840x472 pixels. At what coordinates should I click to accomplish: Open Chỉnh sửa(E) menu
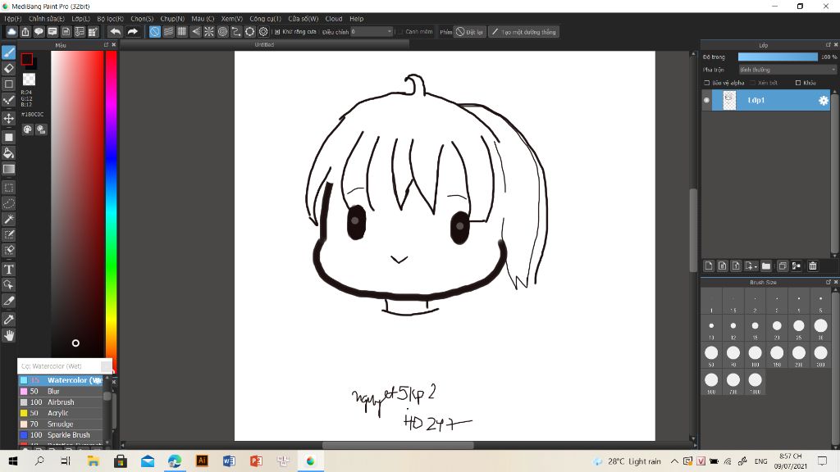47,19
